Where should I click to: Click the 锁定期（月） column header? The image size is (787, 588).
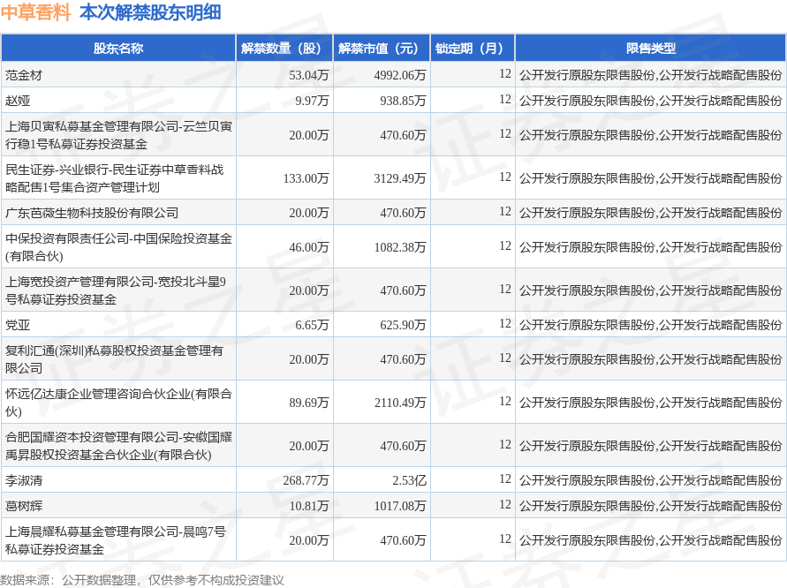click(x=472, y=49)
